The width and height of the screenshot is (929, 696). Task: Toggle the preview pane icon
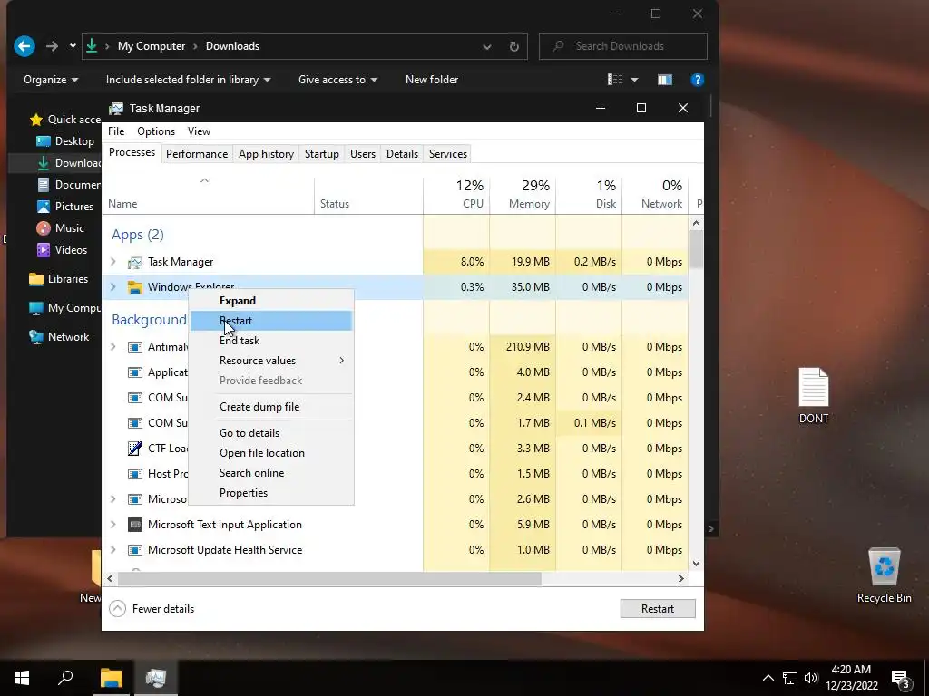[x=665, y=80]
